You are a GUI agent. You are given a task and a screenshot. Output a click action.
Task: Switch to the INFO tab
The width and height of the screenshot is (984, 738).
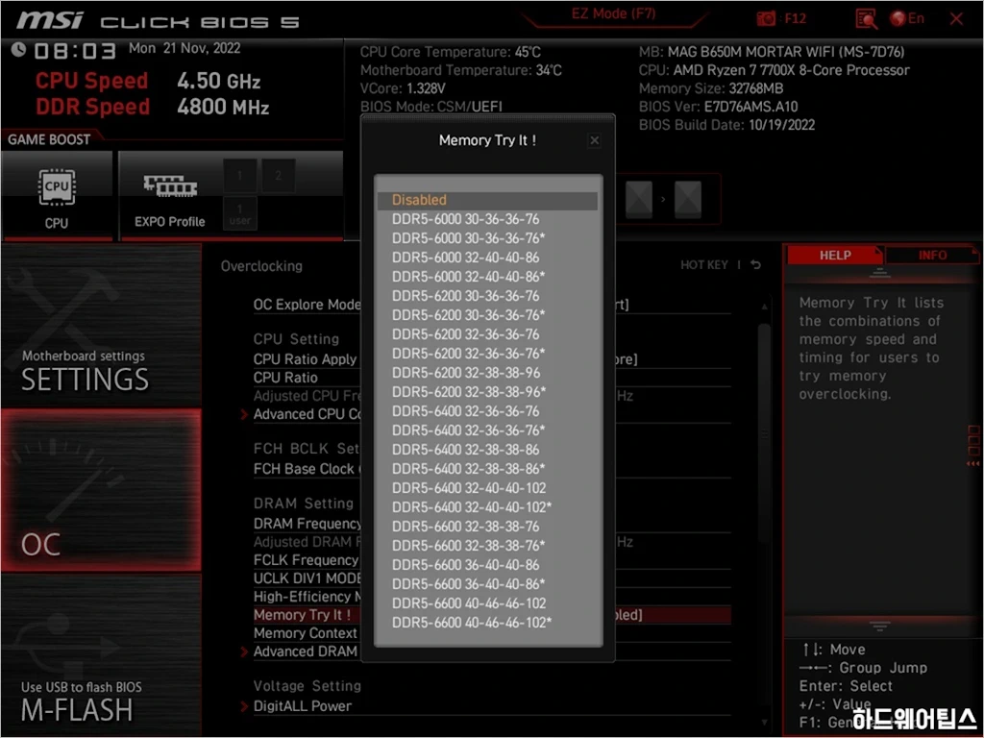pos(932,256)
